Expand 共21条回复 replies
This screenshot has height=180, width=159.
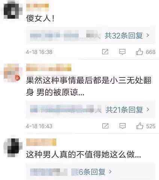click(x=127, y=110)
